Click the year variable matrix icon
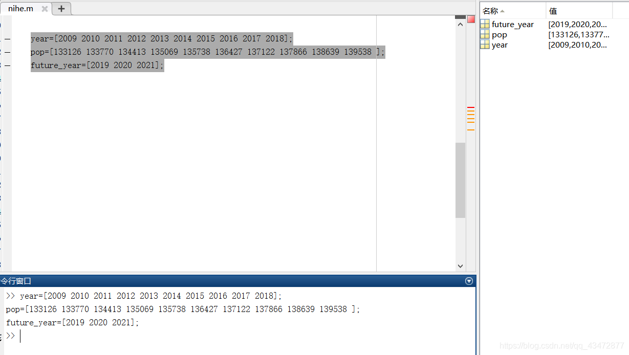The height and width of the screenshot is (355, 629). 485,45
